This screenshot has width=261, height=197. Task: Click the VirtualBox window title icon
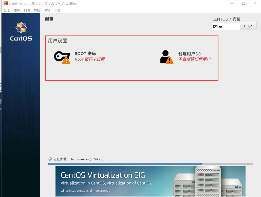[x=6, y=3]
